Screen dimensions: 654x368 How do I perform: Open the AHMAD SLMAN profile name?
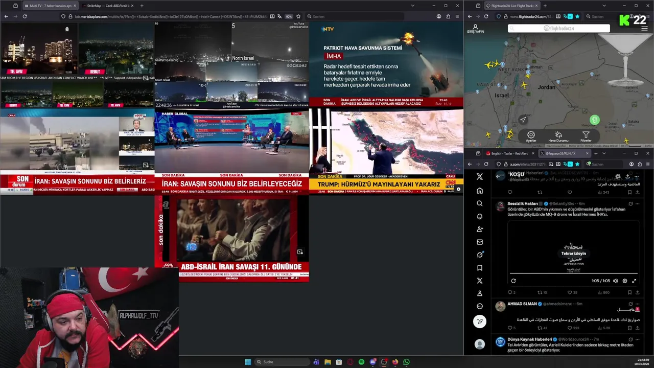pyautogui.click(x=522, y=304)
